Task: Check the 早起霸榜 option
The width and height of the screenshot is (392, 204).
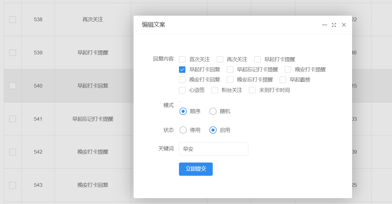Action: point(283,80)
